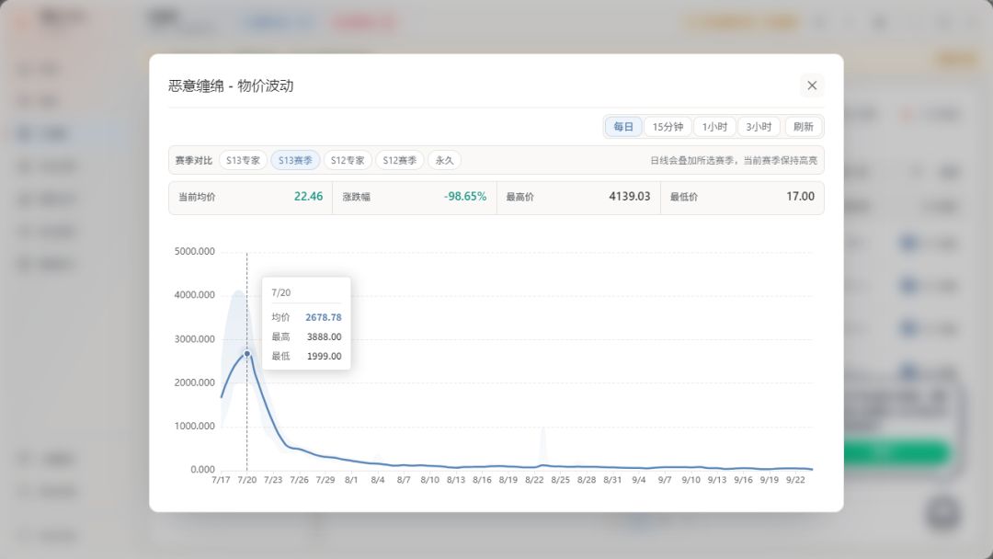Click the 8/22 x-axis date label
The width and height of the screenshot is (993, 559).
tap(534, 480)
